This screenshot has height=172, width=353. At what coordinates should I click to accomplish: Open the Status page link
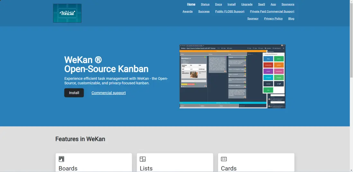[205, 4]
